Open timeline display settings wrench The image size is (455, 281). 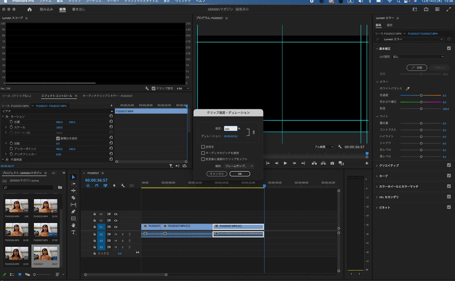(x=123, y=186)
